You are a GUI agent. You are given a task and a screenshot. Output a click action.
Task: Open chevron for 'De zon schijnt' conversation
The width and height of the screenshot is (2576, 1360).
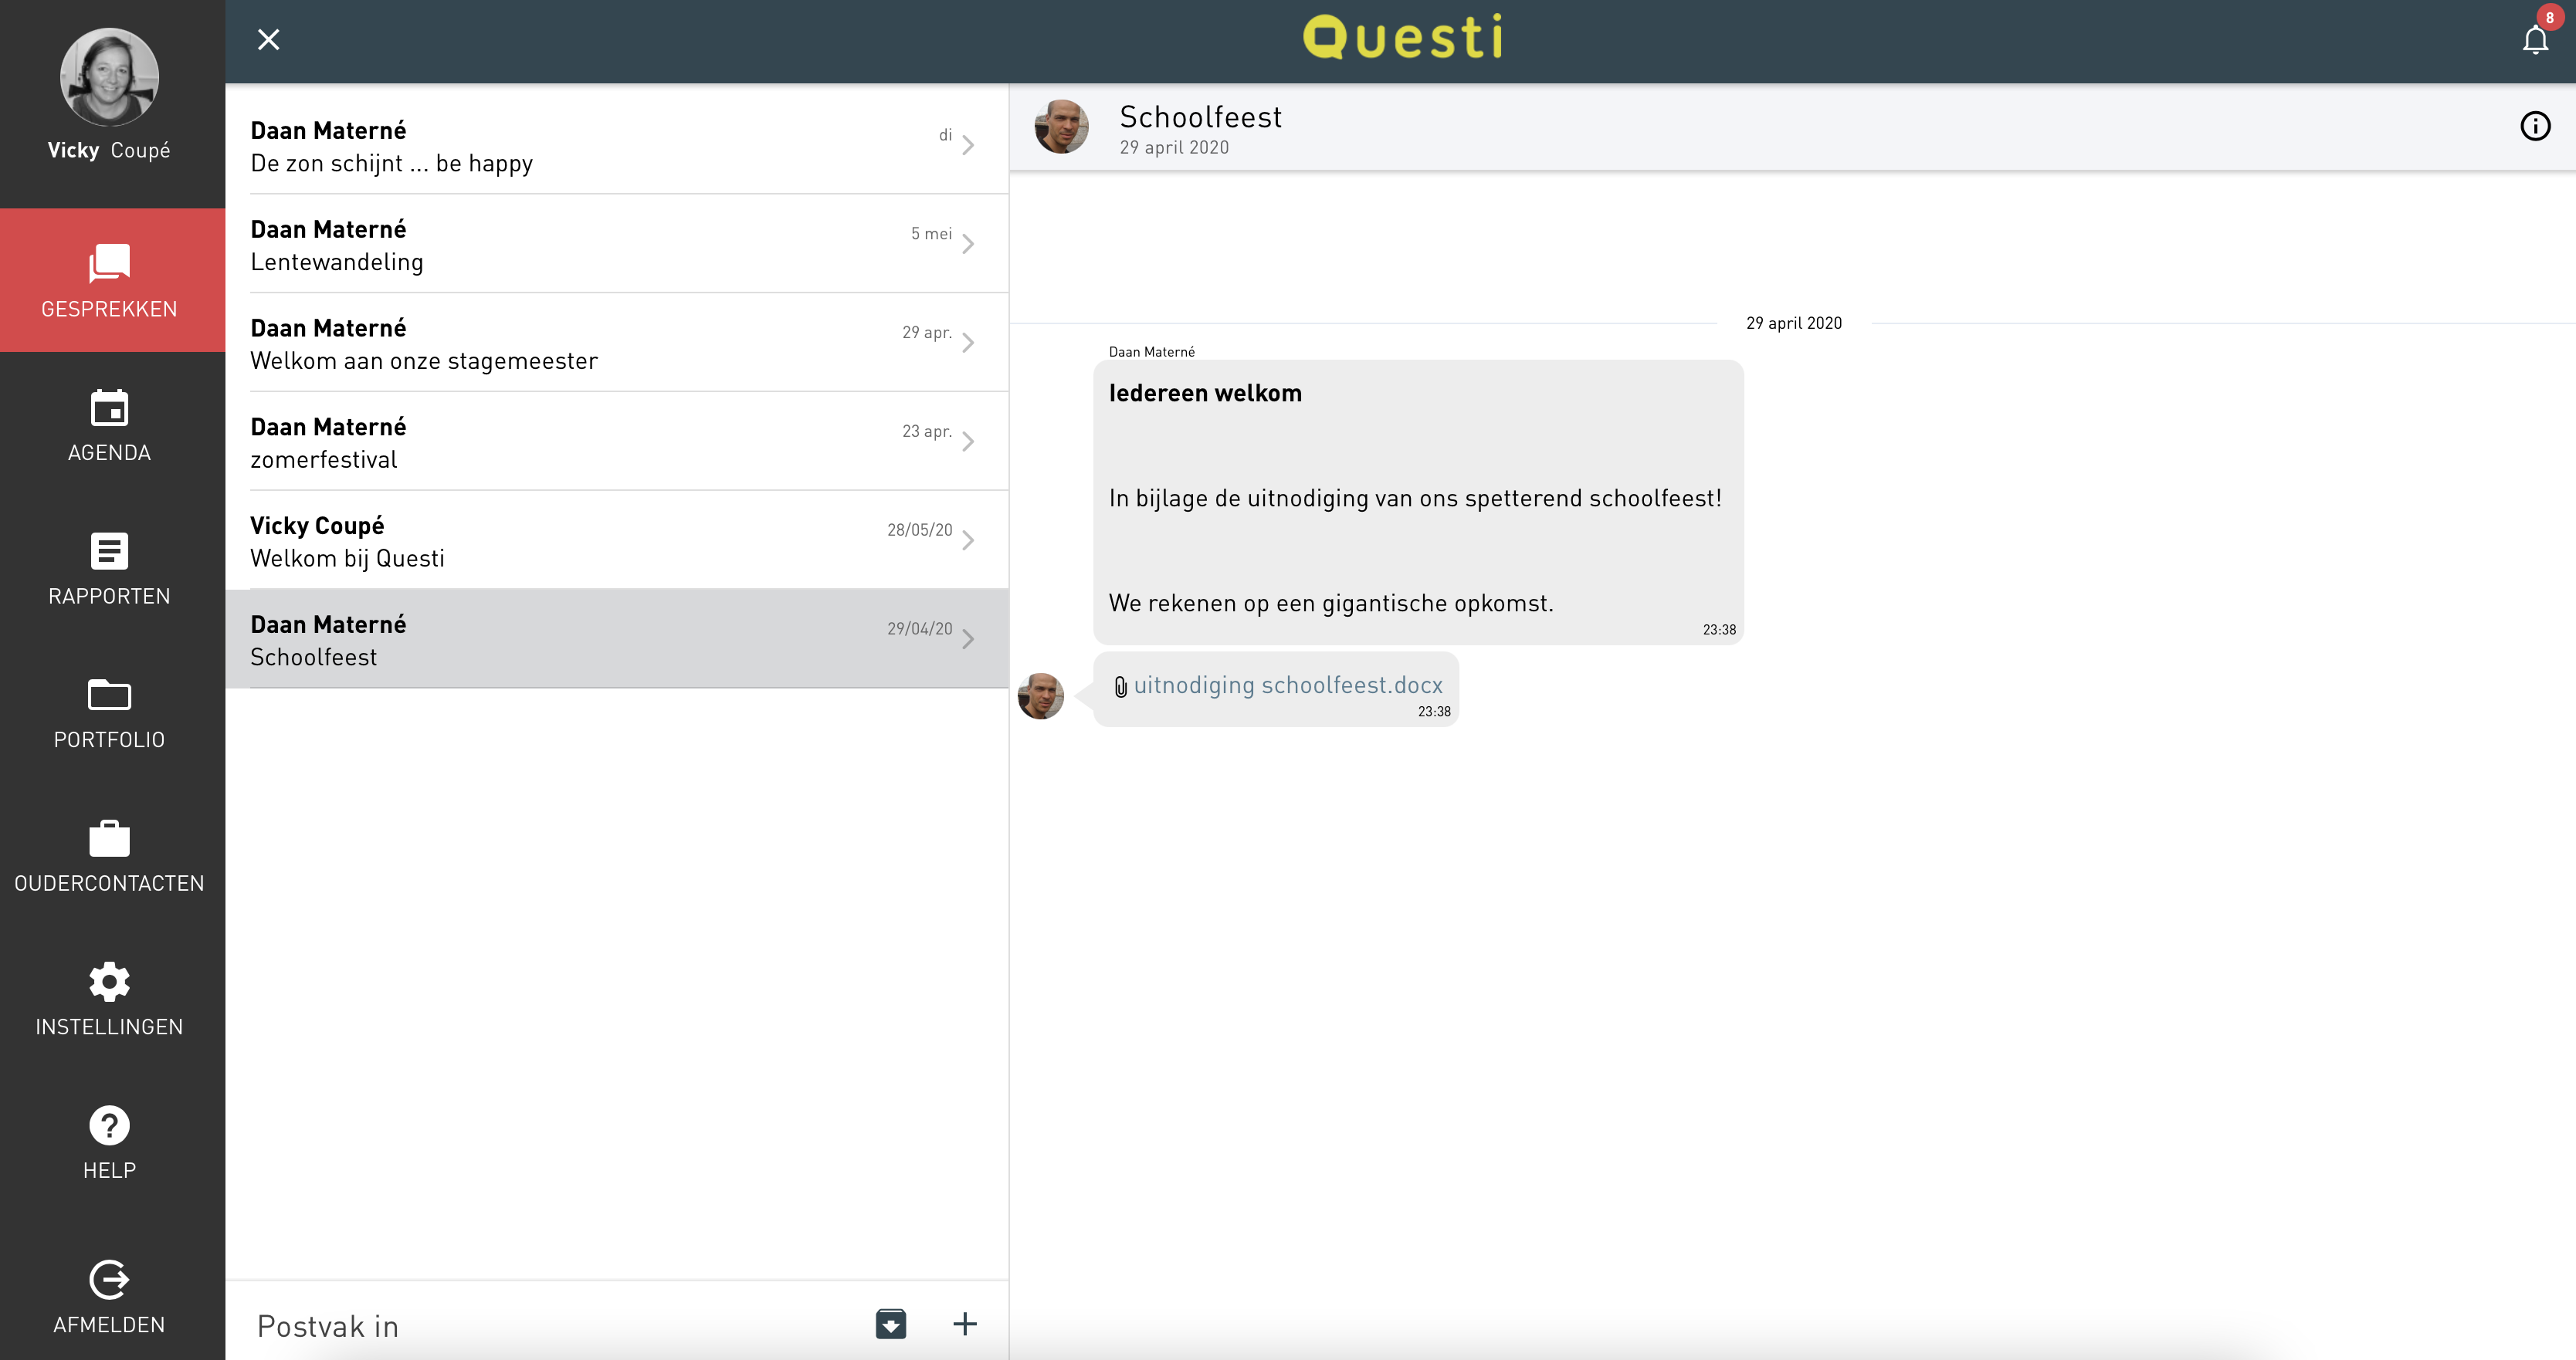pyautogui.click(x=968, y=146)
